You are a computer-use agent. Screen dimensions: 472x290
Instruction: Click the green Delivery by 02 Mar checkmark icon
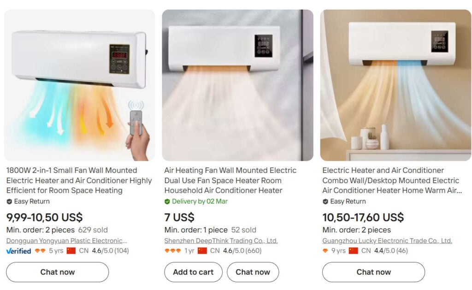click(167, 201)
